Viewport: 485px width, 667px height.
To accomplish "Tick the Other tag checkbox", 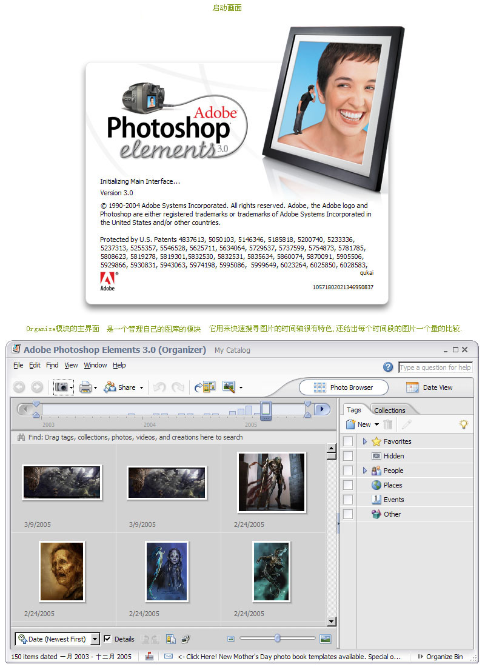I will click(x=348, y=514).
